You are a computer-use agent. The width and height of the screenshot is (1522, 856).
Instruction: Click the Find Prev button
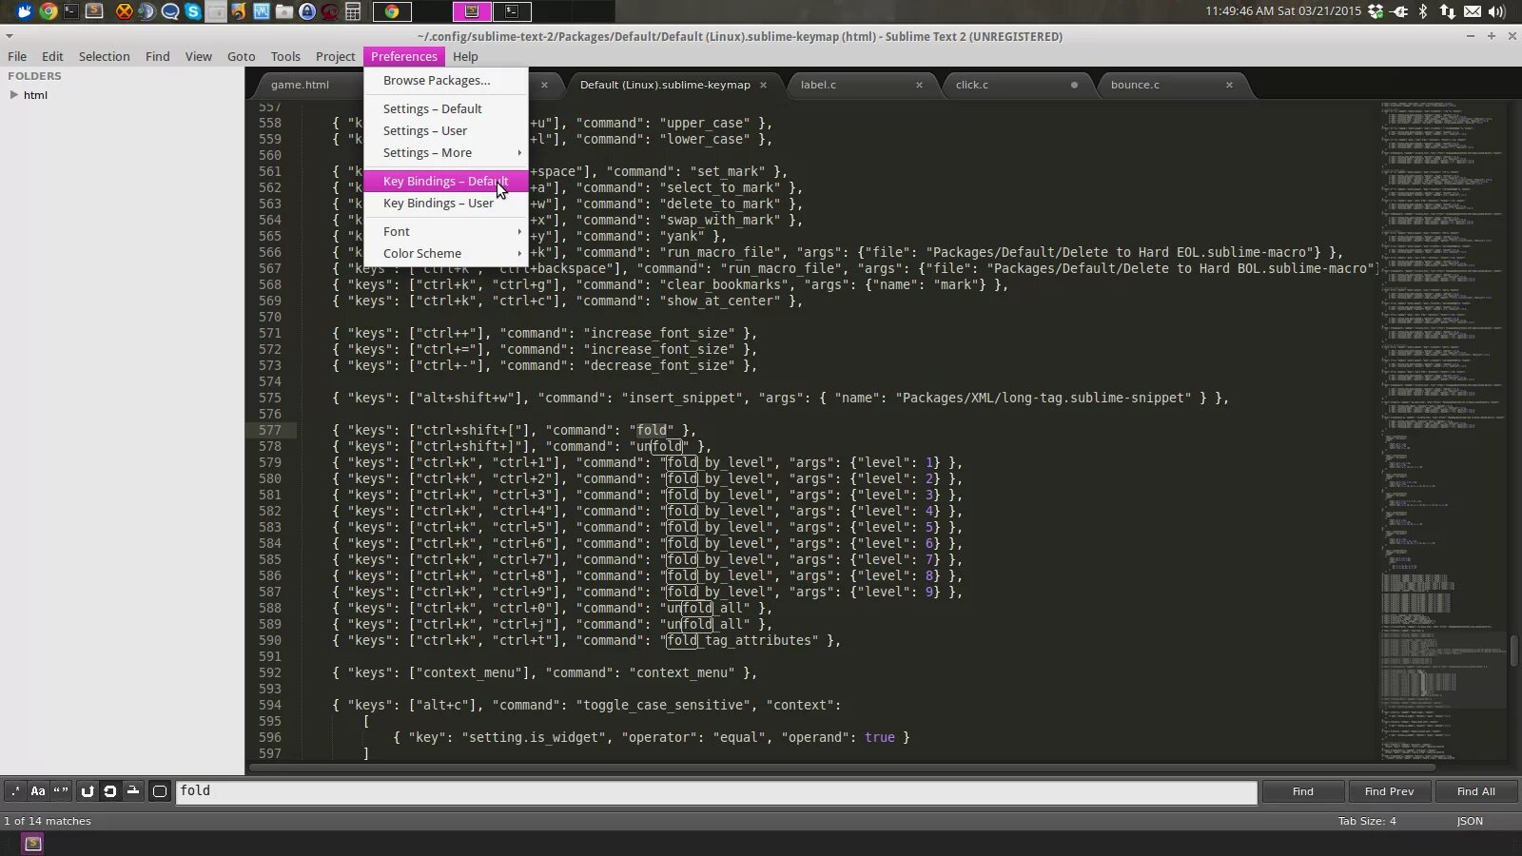point(1389,791)
